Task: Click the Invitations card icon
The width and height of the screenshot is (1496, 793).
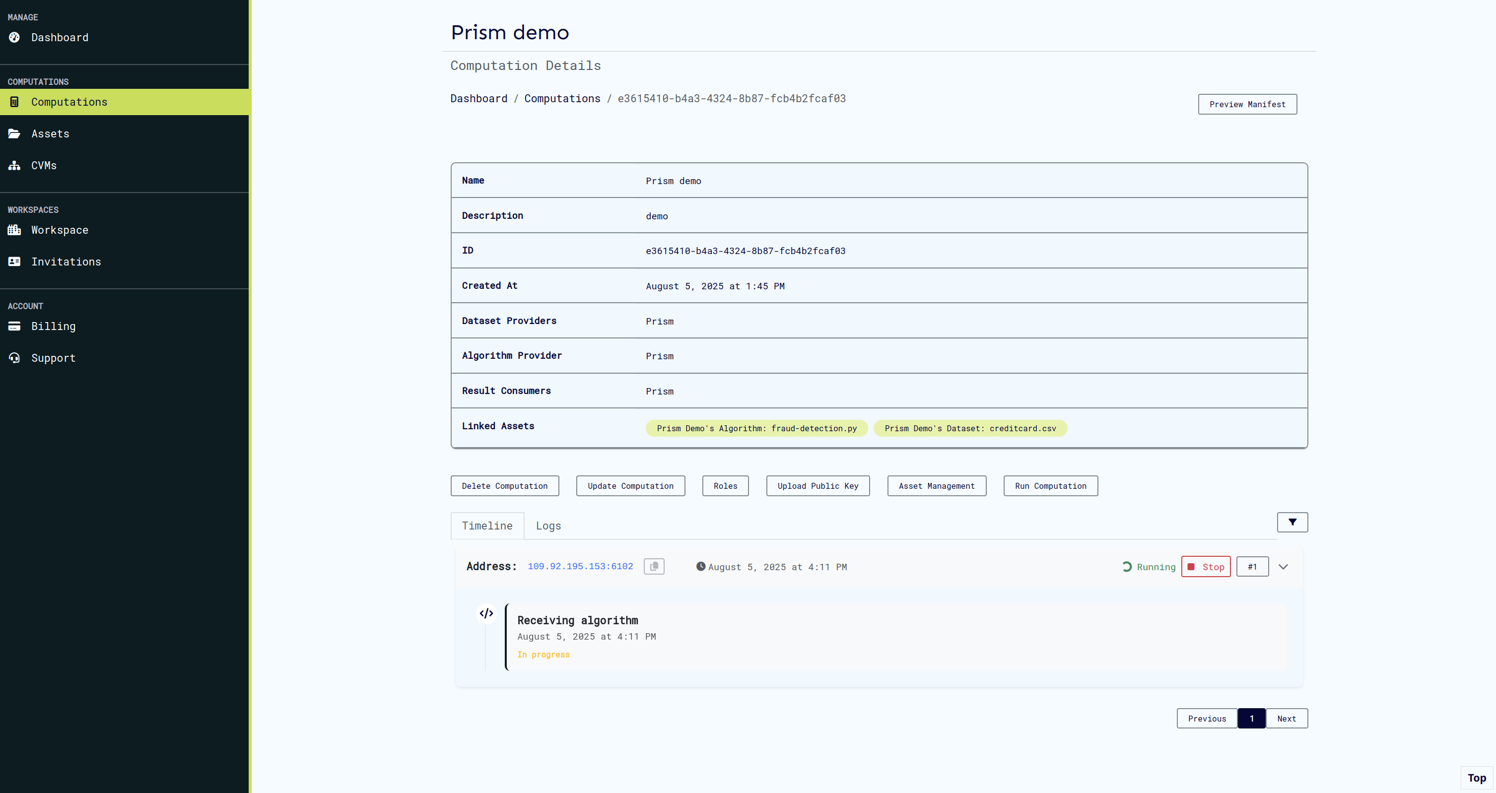Action: (14, 262)
